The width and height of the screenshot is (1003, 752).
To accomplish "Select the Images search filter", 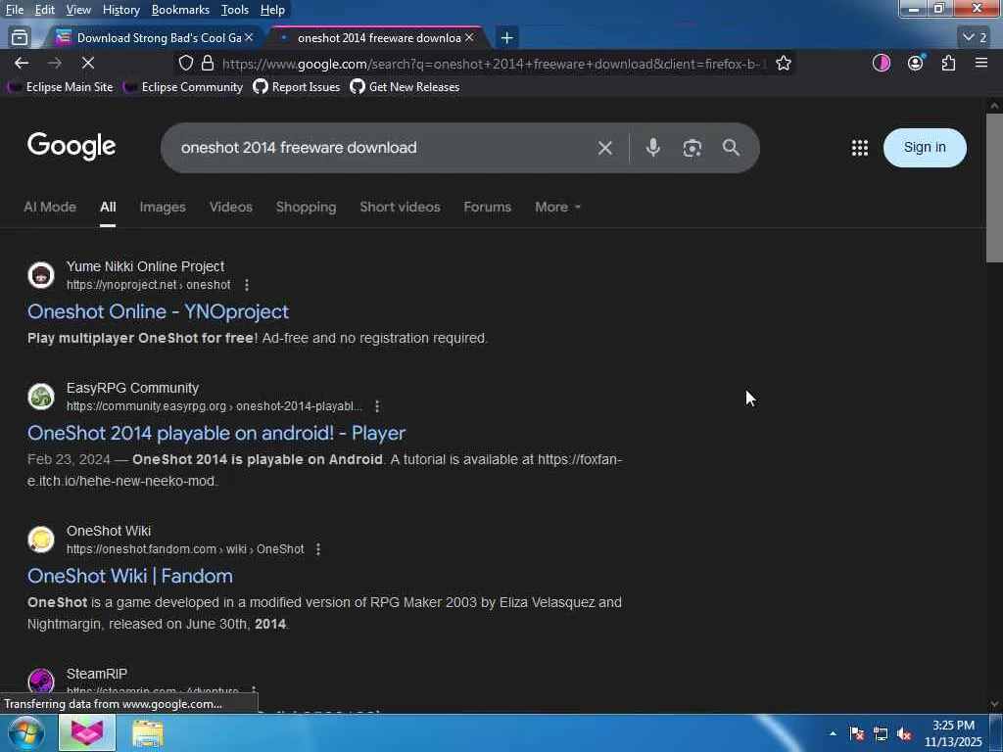I will [163, 208].
